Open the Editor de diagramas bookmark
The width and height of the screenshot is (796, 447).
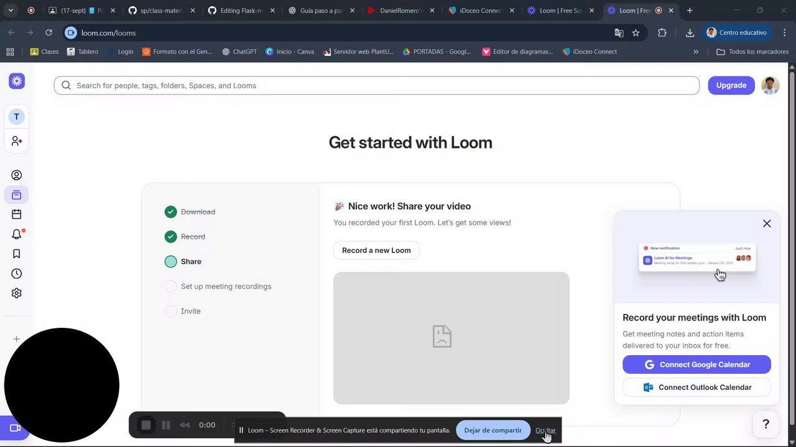coord(517,52)
